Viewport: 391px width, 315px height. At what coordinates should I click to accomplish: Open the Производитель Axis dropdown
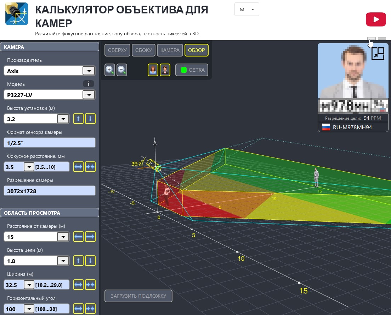coord(89,71)
